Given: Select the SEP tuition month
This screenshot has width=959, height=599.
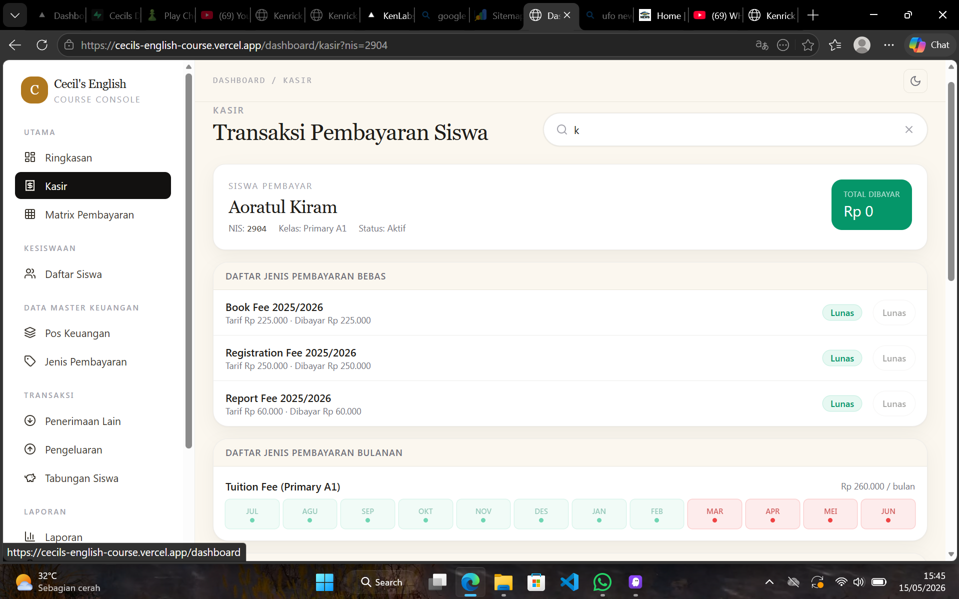Looking at the screenshot, I should 367,514.
